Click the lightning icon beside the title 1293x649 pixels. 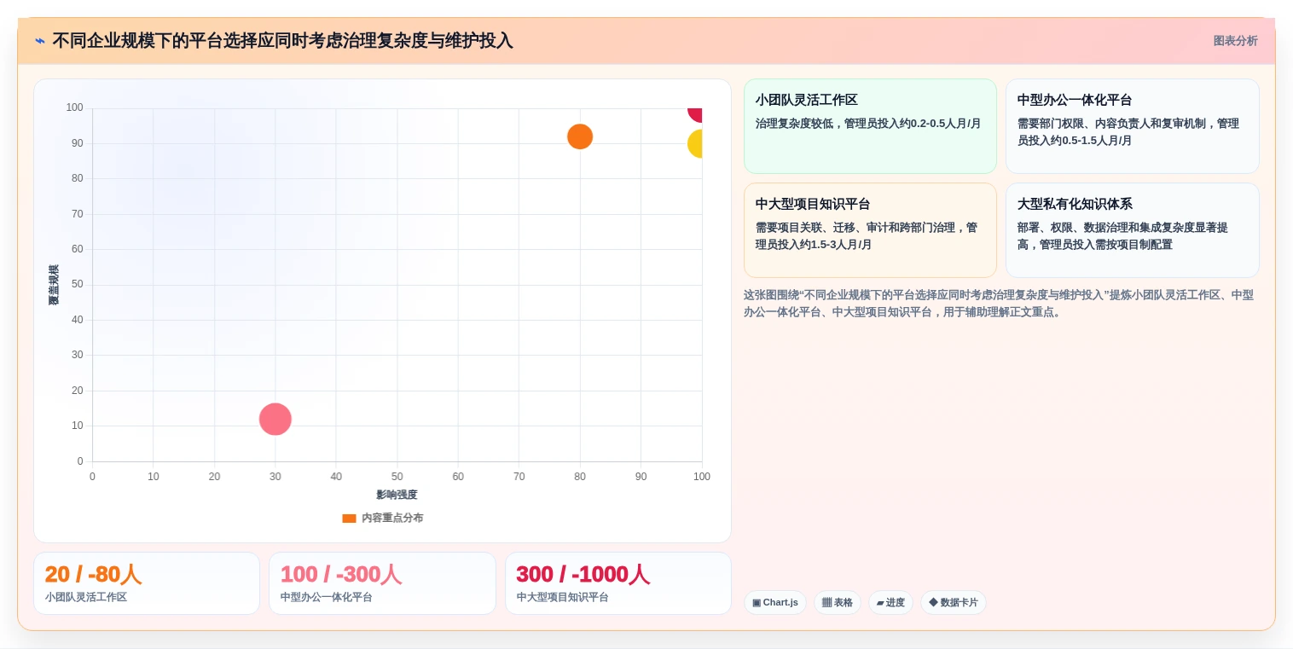tap(40, 41)
